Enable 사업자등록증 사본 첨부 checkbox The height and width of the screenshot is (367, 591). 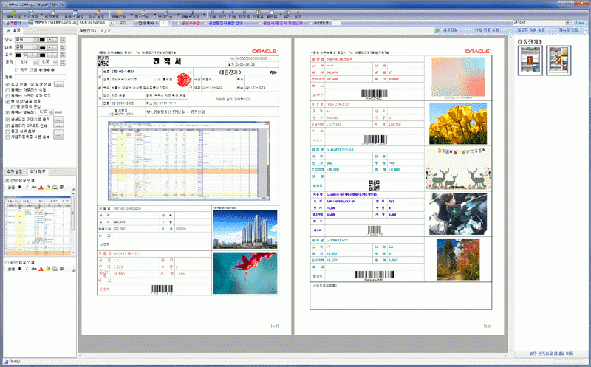click(x=7, y=137)
